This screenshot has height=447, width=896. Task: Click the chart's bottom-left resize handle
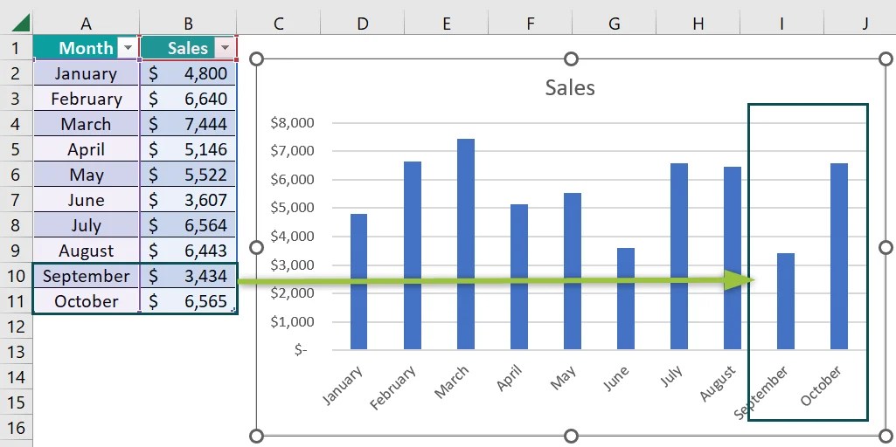click(257, 437)
